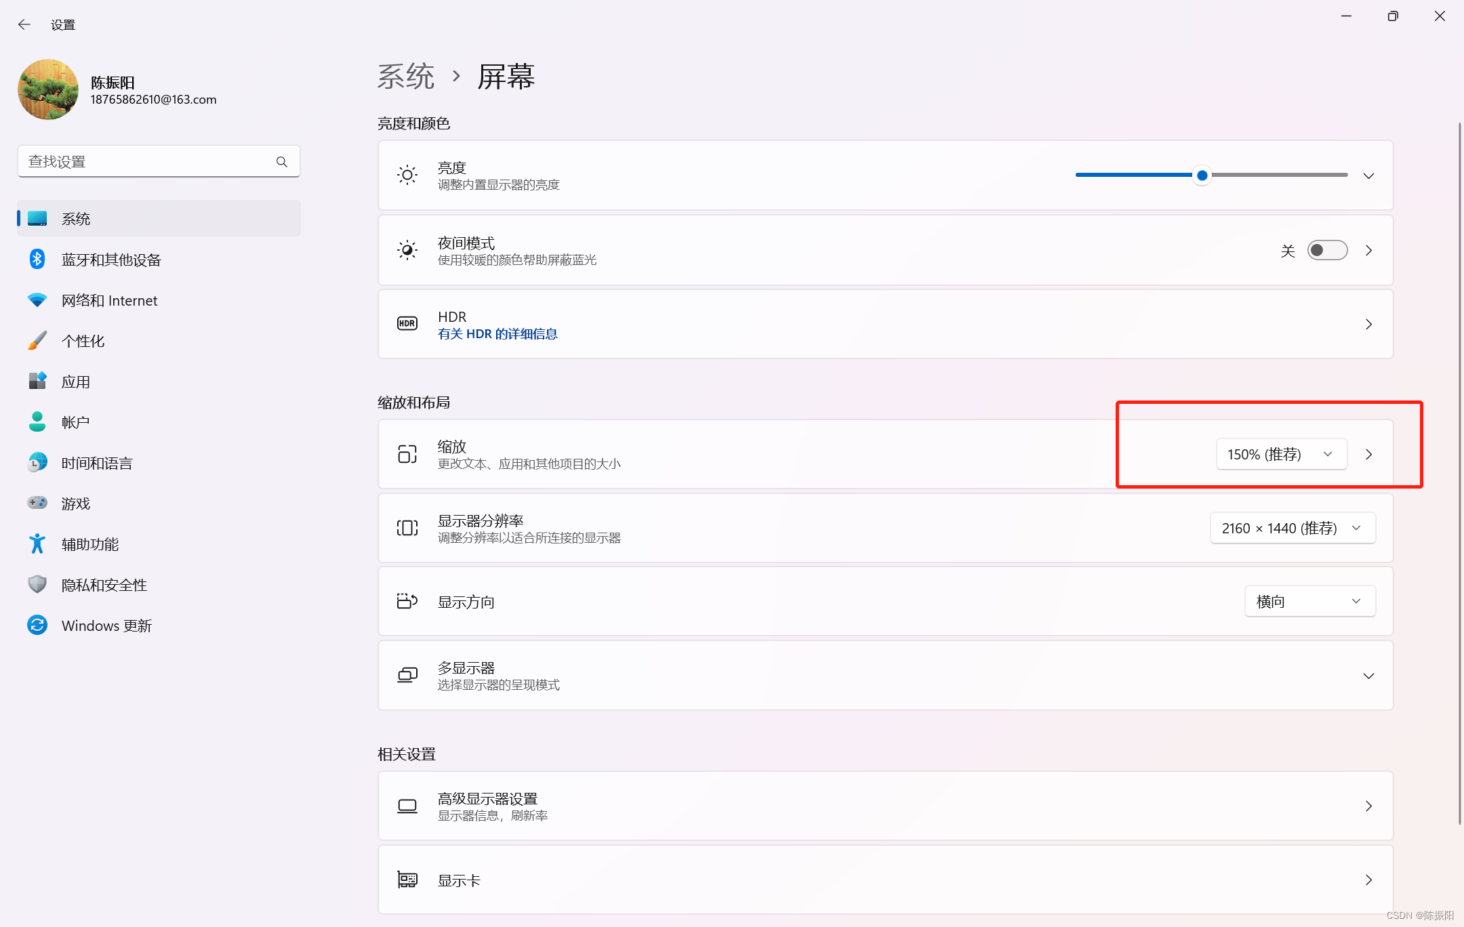
Task: Click the 缩放 scaling icon
Action: tap(407, 454)
